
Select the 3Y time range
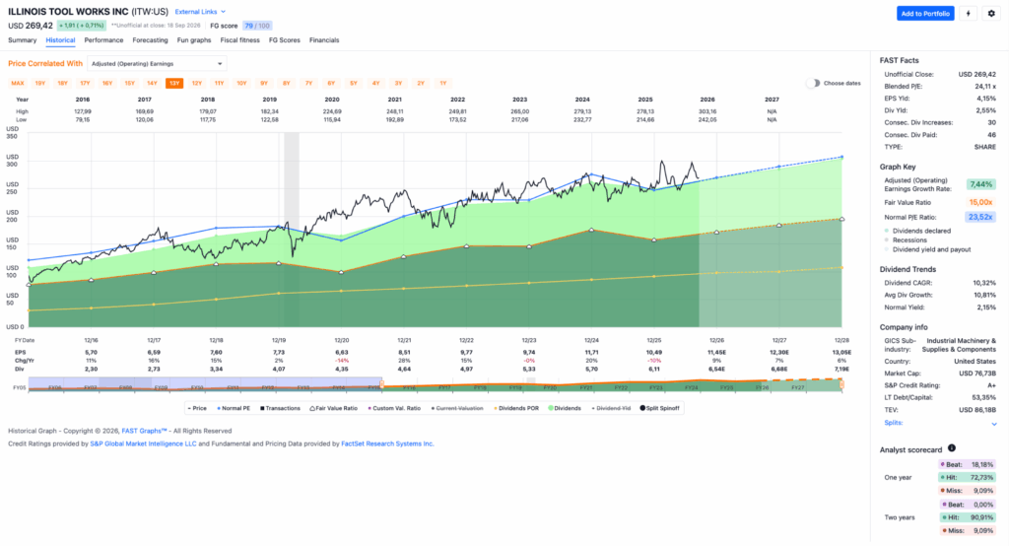[x=398, y=83]
